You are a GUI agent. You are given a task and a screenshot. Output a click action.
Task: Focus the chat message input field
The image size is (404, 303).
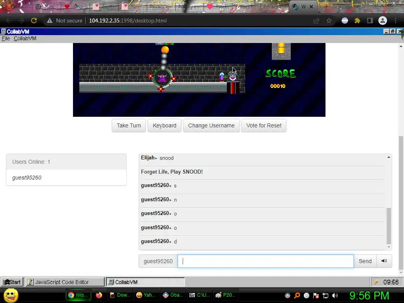click(266, 261)
